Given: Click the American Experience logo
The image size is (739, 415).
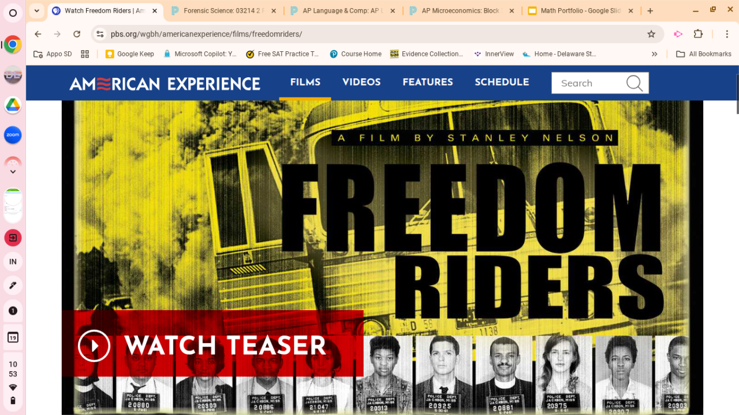Looking at the screenshot, I should click(x=165, y=84).
